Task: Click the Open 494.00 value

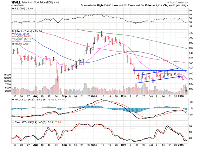Action: pyautogui.click(x=88, y=6)
